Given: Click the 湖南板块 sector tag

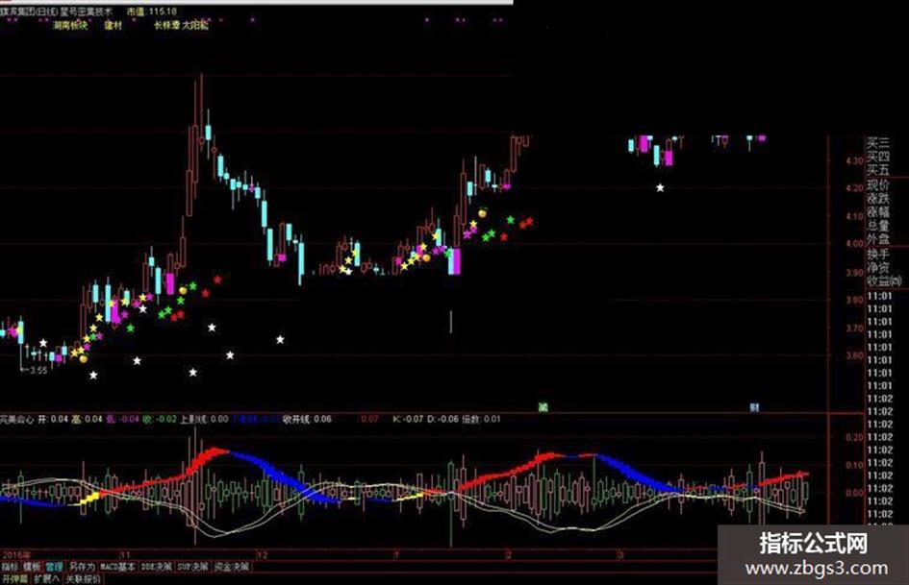Looking at the screenshot, I should tap(70, 25).
